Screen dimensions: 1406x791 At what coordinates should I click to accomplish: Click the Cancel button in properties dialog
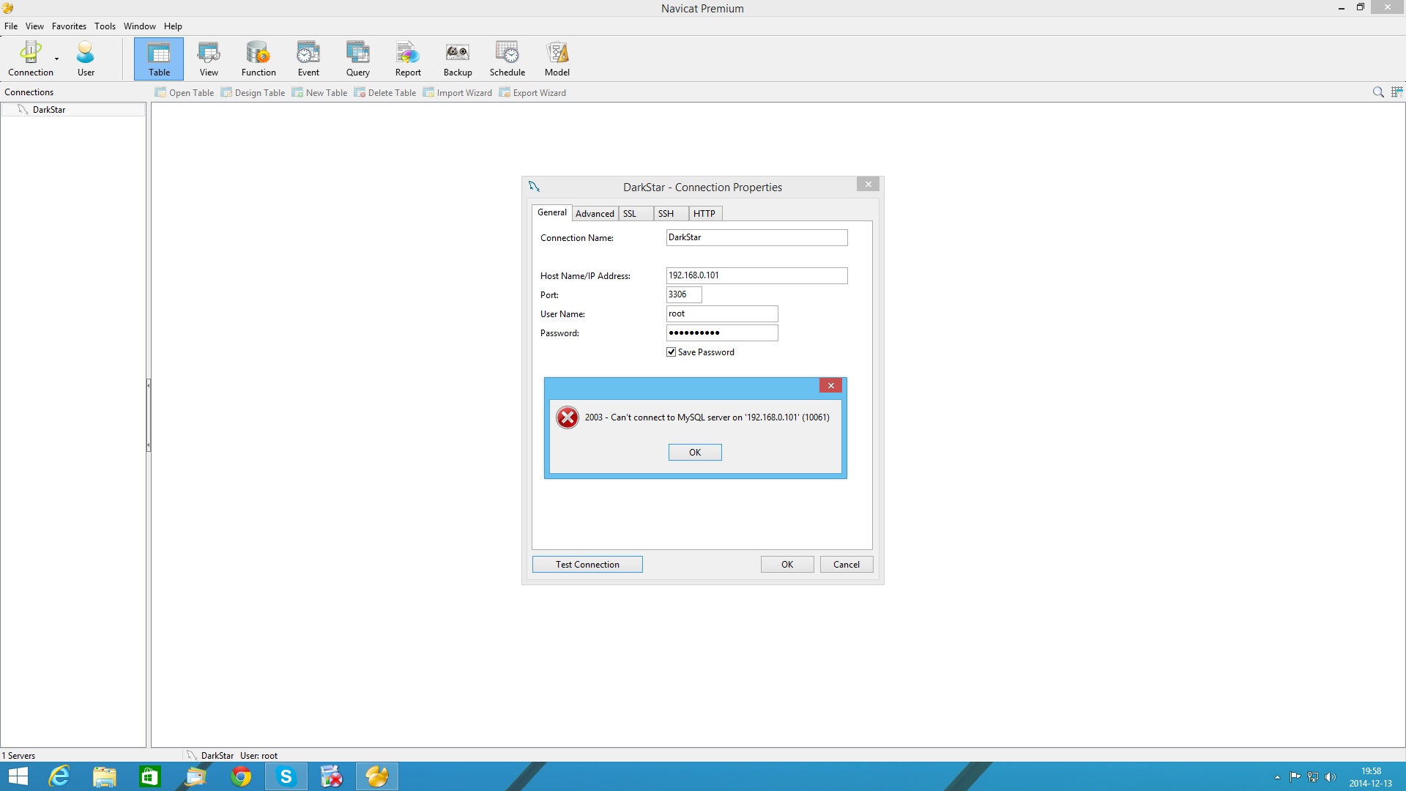(846, 565)
